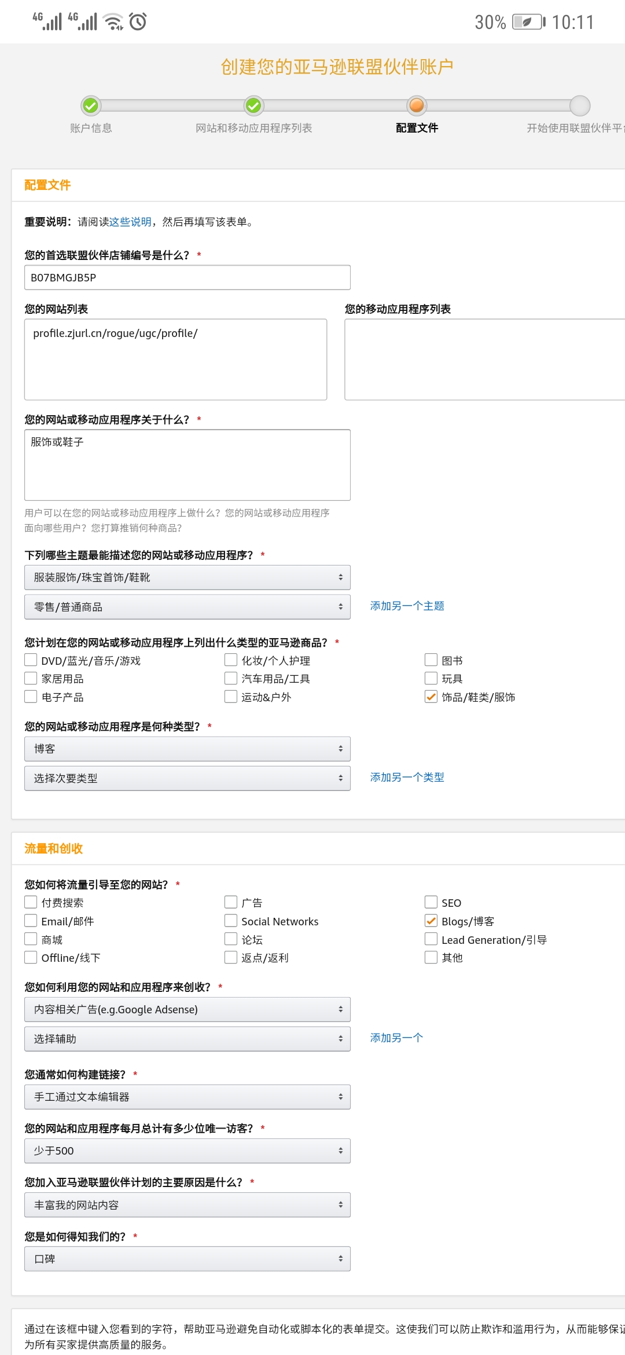625x1355 pixels.
Task: Open the 账户信息 step label
Action: tap(91, 128)
